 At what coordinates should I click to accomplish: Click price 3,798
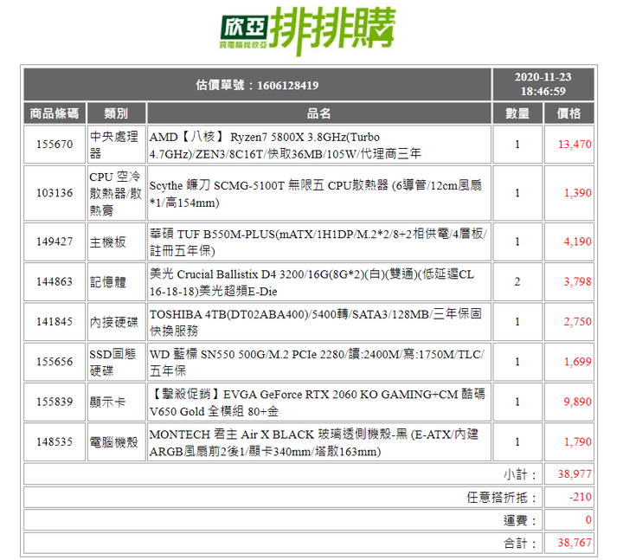point(578,282)
